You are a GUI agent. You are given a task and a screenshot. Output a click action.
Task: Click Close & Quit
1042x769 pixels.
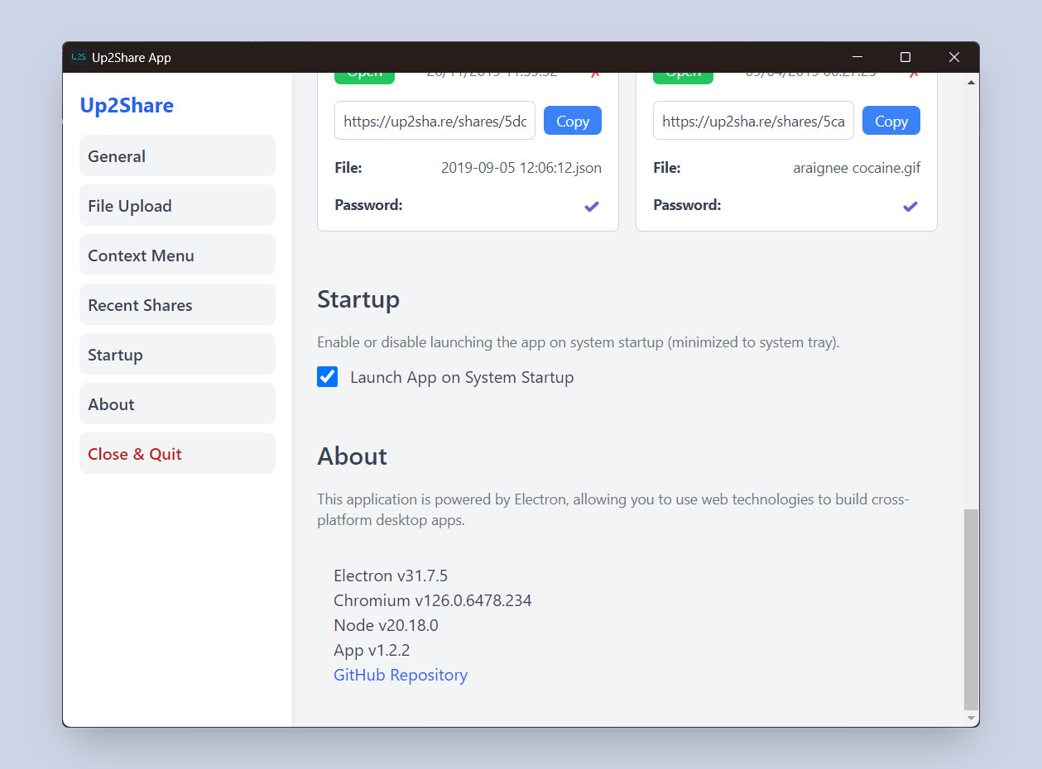tap(177, 453)
